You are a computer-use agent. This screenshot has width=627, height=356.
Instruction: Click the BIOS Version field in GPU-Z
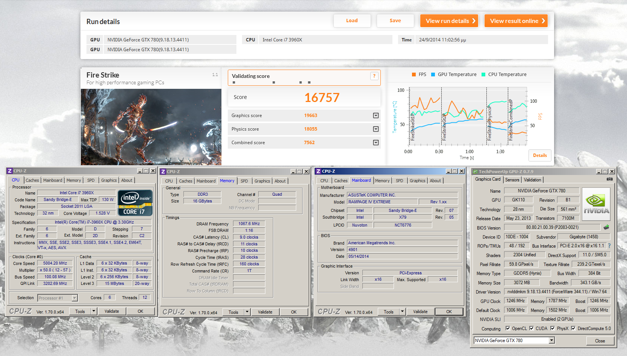click(552, 227)
